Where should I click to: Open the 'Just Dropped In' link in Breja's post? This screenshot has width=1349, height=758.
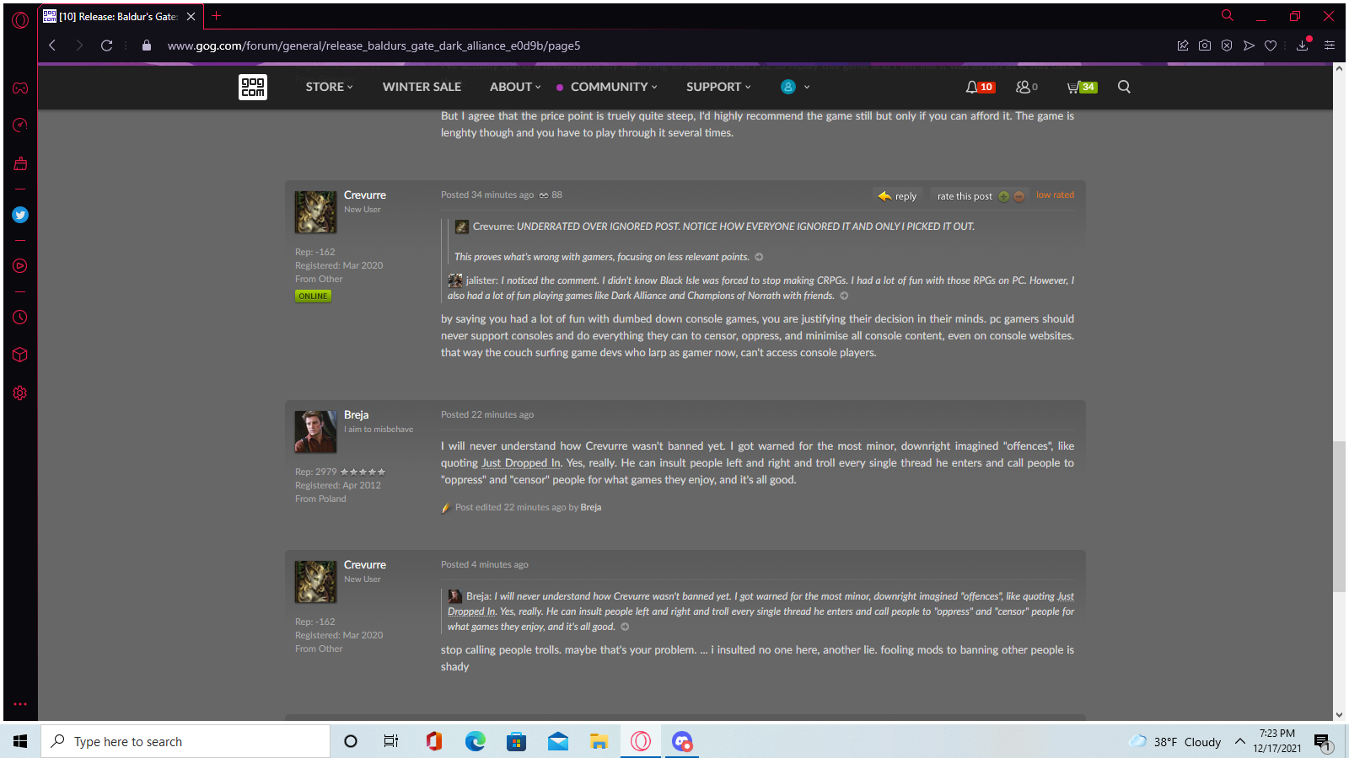tap(521, 463)
